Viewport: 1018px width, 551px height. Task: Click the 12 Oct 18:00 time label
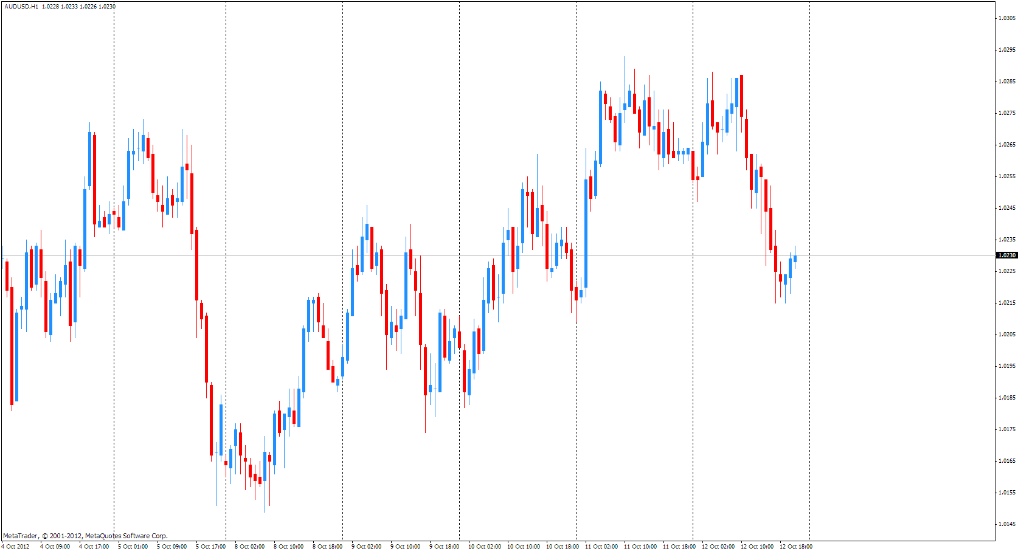796,546
